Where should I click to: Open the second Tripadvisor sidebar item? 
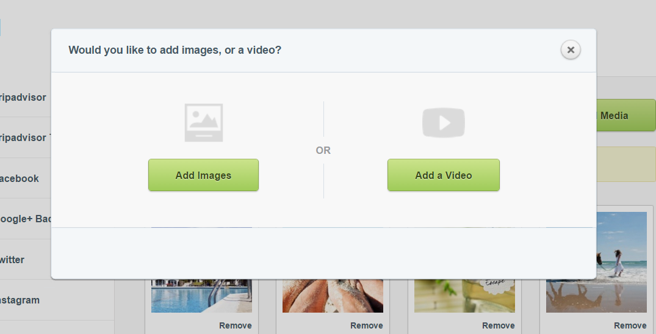(24, 137)
